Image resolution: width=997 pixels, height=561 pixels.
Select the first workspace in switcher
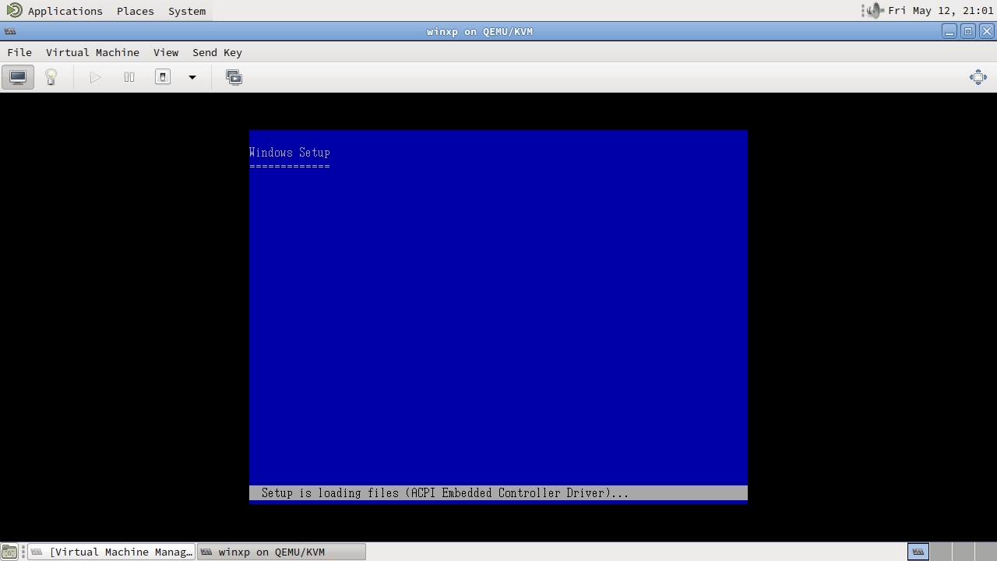pyautogui.click(x=918, y=552)
